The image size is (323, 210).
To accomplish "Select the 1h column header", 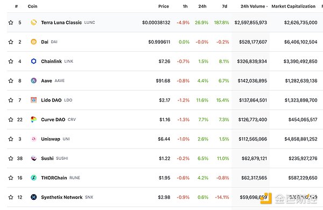I will click(185, 6).
